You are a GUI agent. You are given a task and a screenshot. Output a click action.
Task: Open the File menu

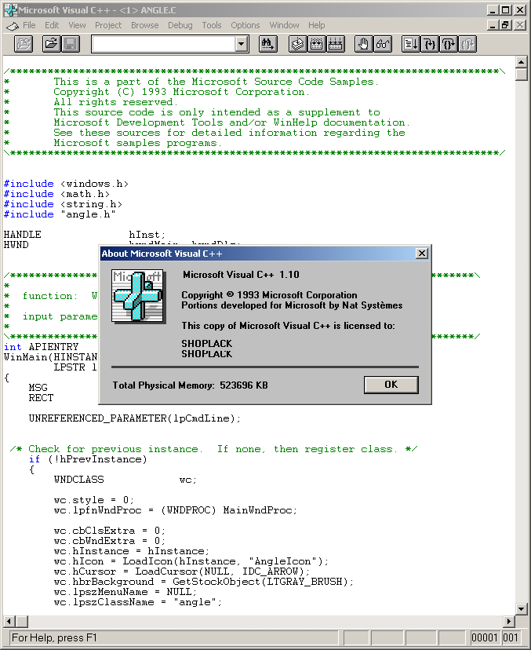[x=29, y=25]
